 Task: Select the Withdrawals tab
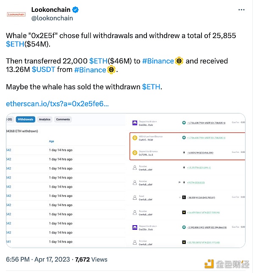click(x=25, y=119)
